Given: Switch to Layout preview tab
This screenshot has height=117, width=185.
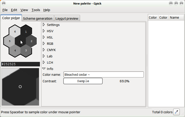Looking at the screenshot, I should click(x=67, y=18).
